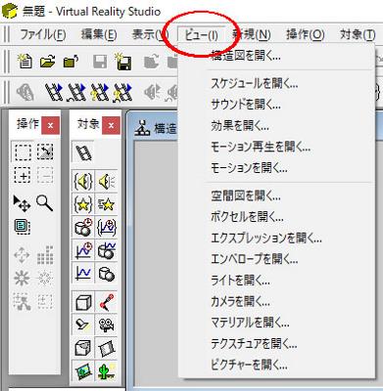Image resolution: width=383 pixels, height=391 pixels.
Task: Open the ファイル(F) menu
Action: click(x=43, y=34)
